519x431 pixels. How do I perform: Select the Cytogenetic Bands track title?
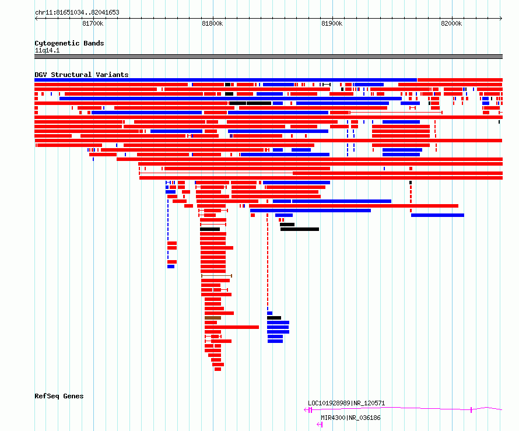pos(69,43)
